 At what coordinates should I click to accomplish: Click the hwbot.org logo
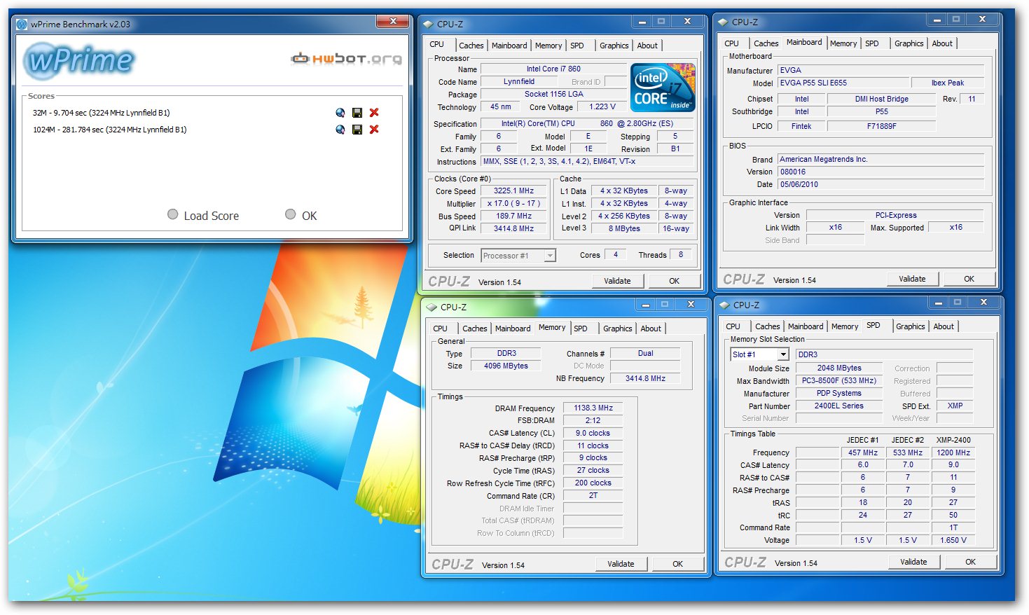[347, 59]
